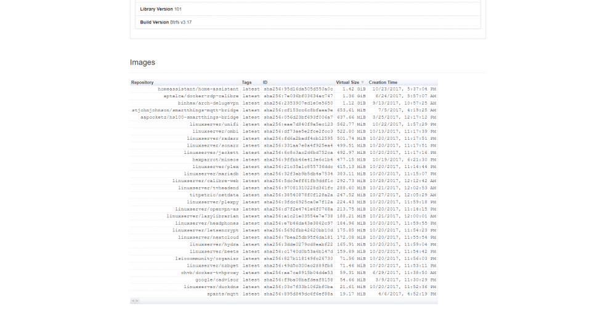Click ID sha256:95d16da505d550a0c
Image resolution: width=616 pixels, height=317 pixels.
(x=298, y=89)
